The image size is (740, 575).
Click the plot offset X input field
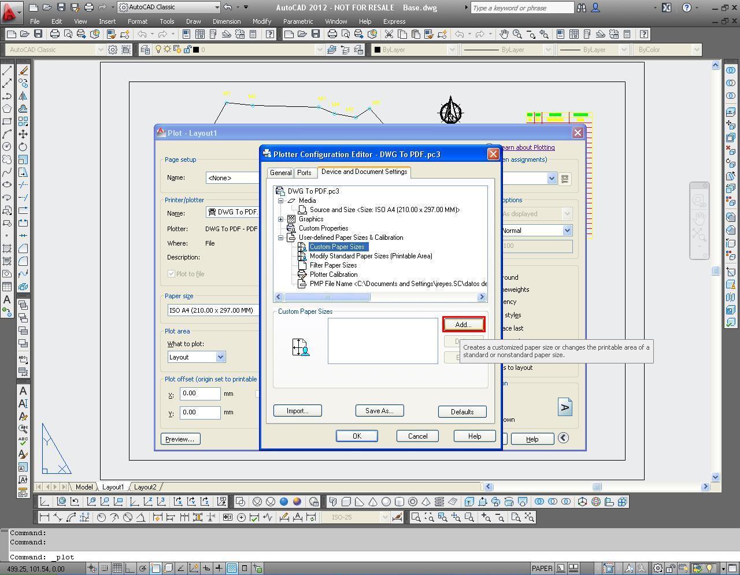click(x=200, y=394)
